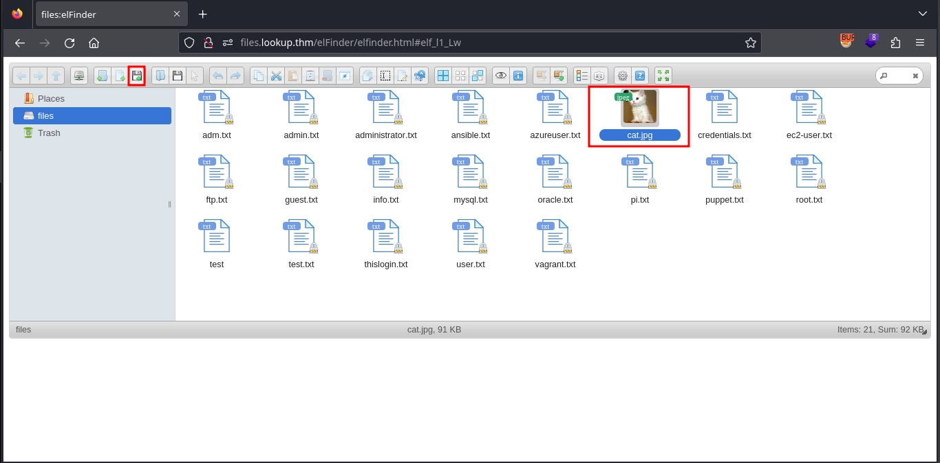Click the Cut scissors icon

[276, 76]
